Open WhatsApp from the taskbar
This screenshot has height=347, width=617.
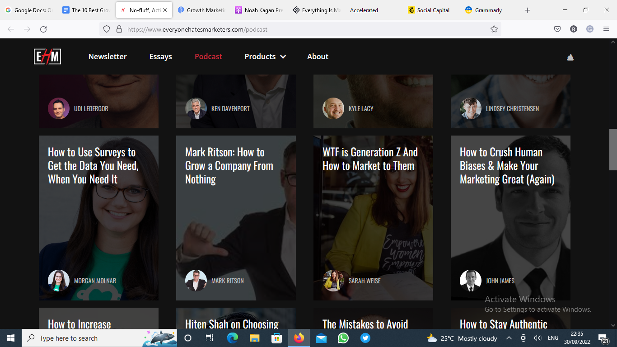pyautogui.click(x=343, y=338)
